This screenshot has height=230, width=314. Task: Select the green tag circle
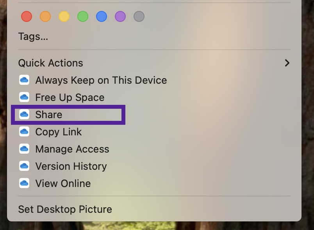pyautogui.click(x=83, y=16)
